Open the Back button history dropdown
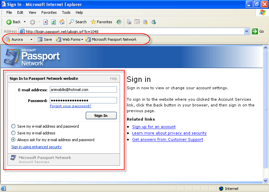 25,22
